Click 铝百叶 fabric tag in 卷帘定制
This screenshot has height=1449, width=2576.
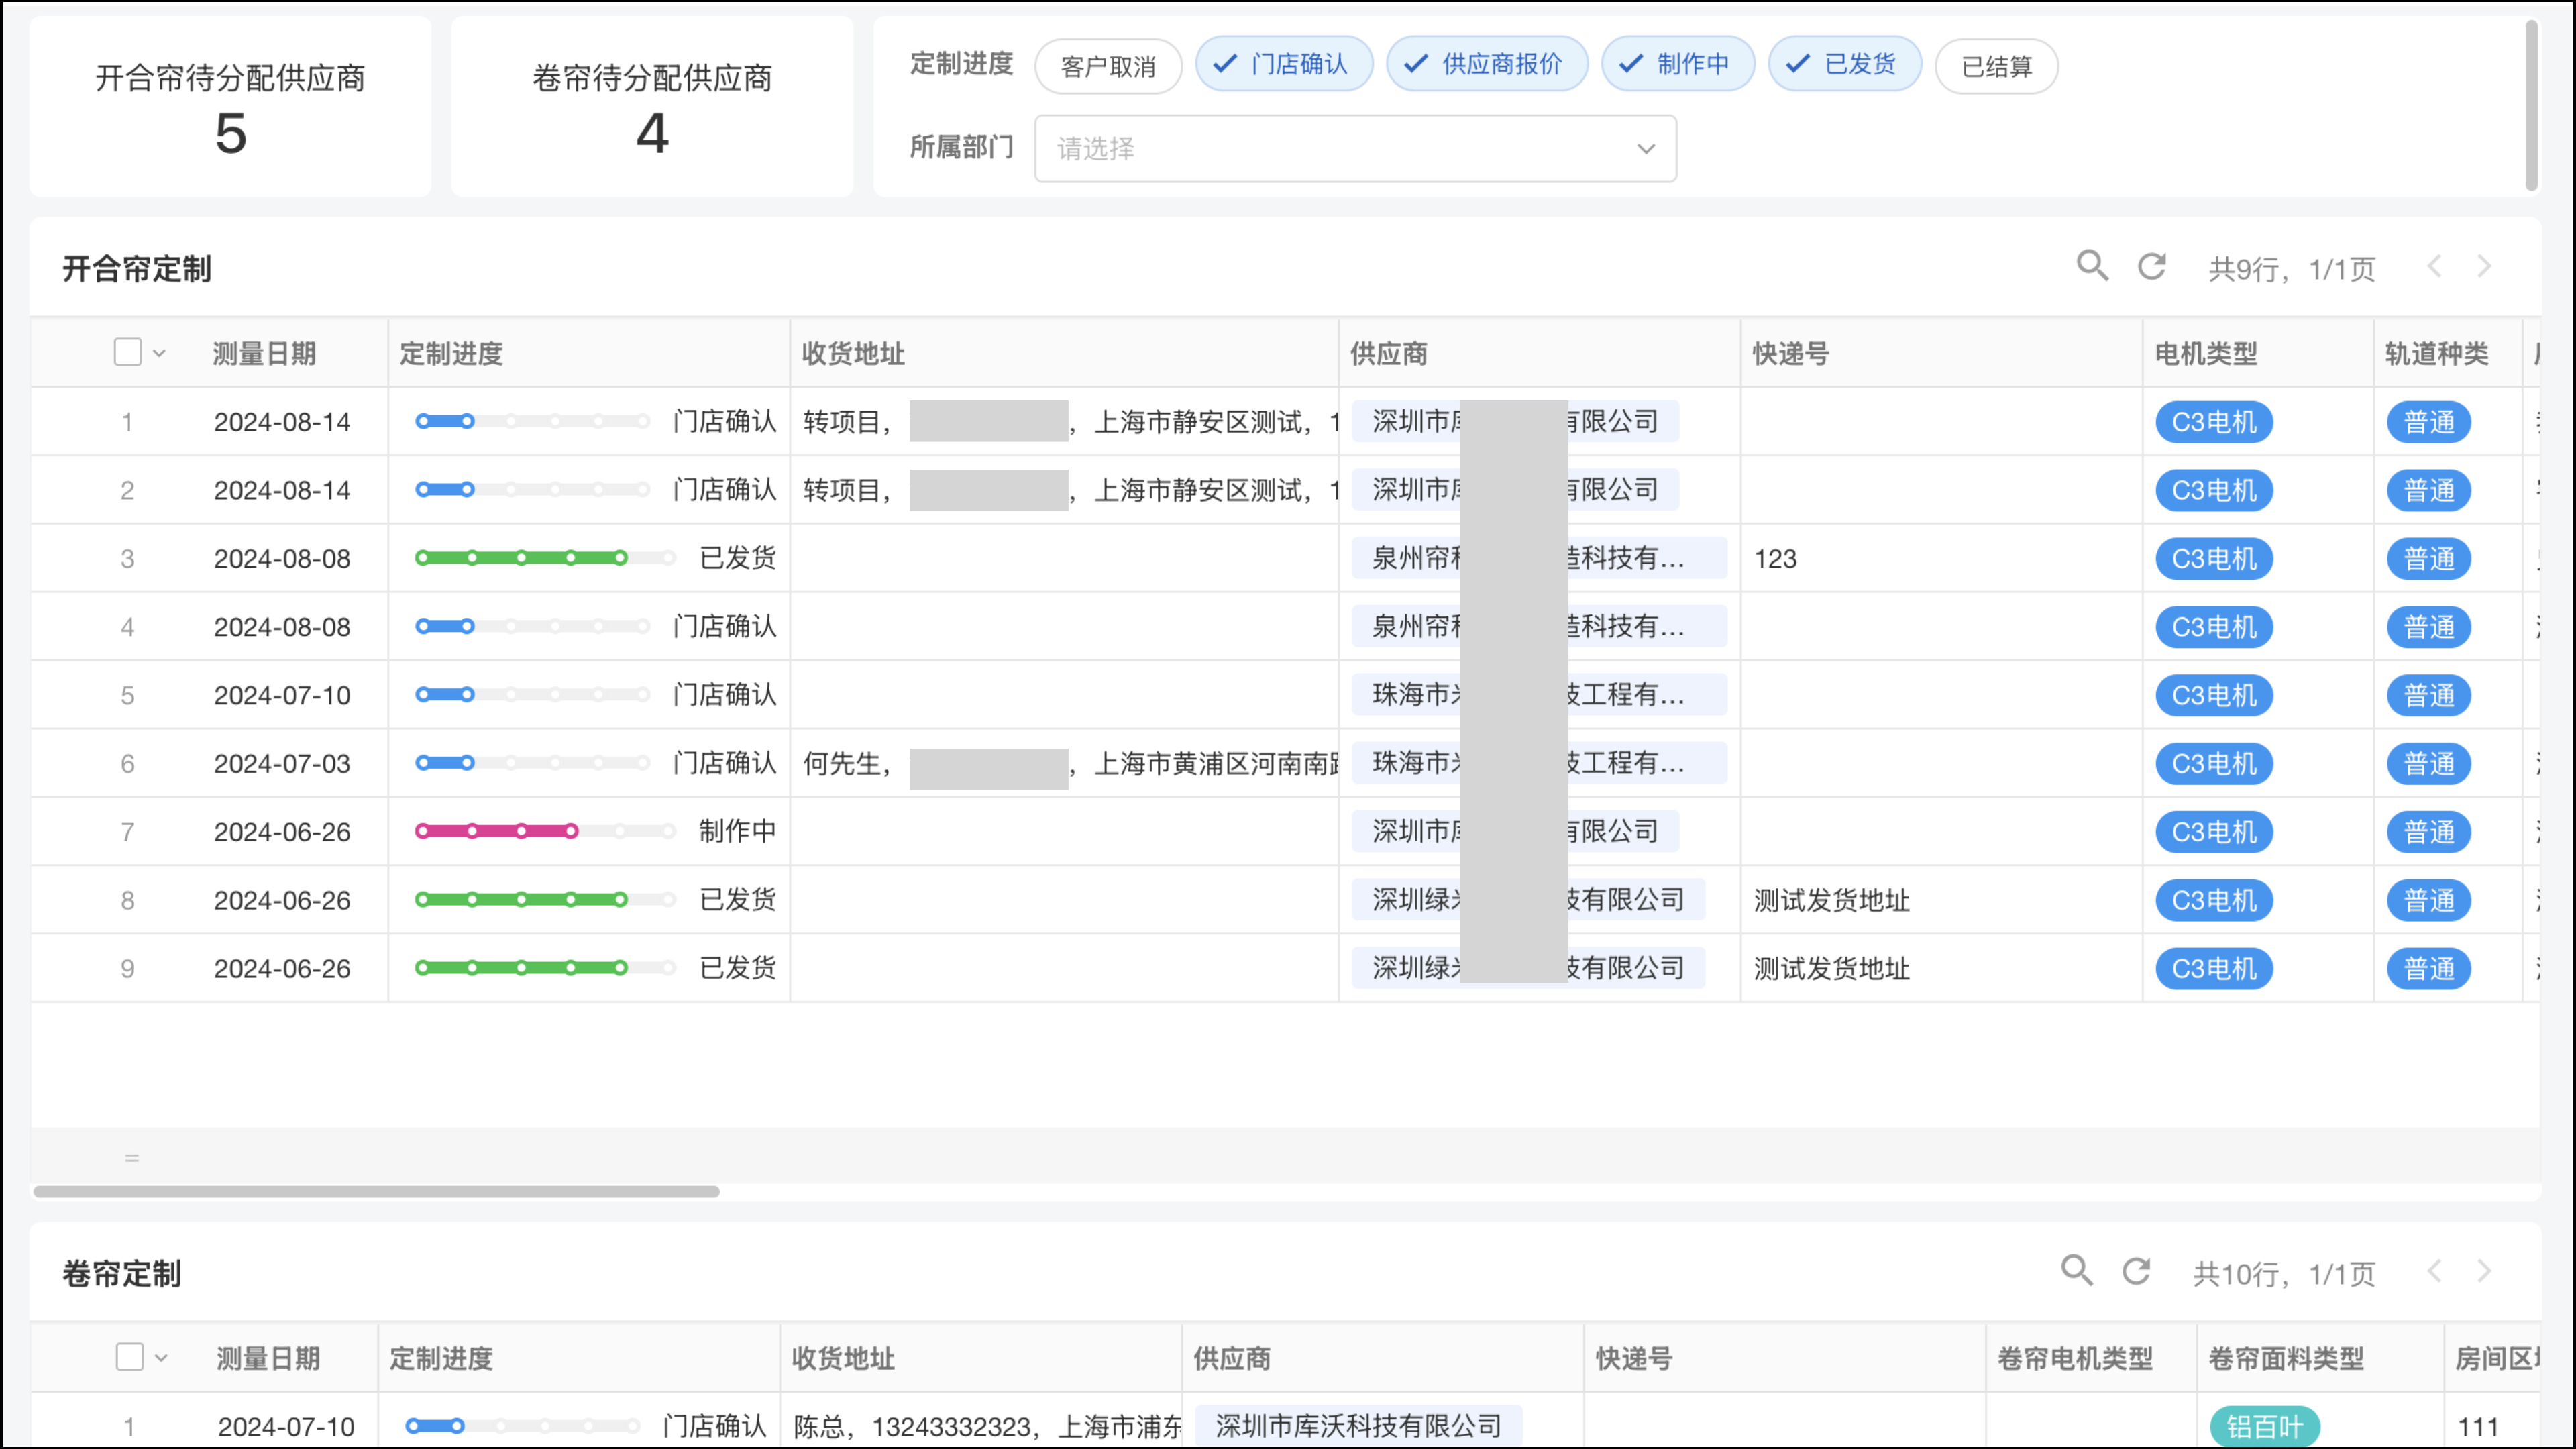[2265, 1426]
